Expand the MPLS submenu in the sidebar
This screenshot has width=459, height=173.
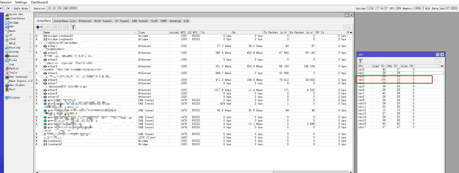[x=31, y=44]
